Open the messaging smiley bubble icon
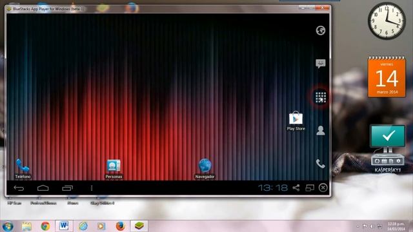 point(321,63)
